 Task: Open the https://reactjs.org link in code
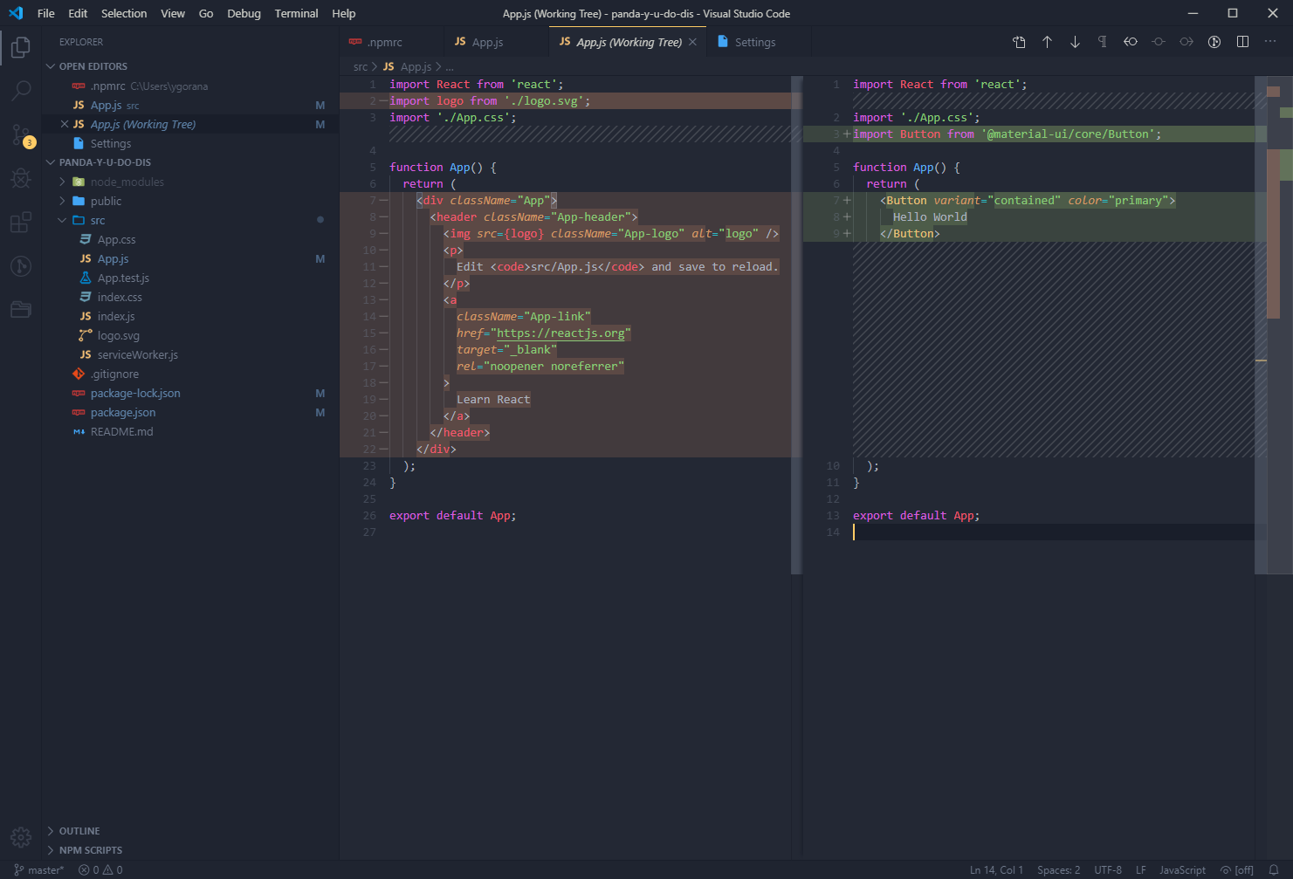pos(561,333)
